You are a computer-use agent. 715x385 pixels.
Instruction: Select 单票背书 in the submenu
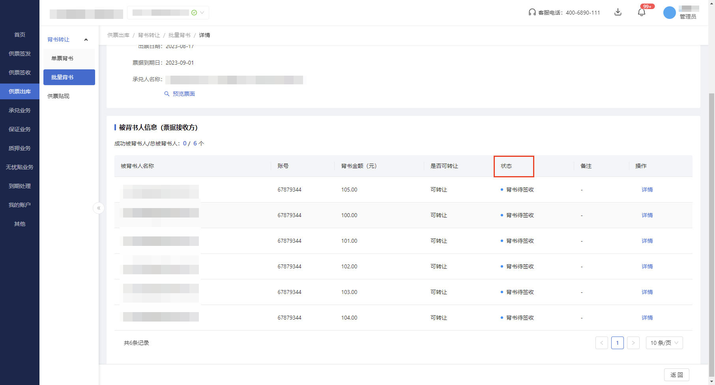coord(62,58)
